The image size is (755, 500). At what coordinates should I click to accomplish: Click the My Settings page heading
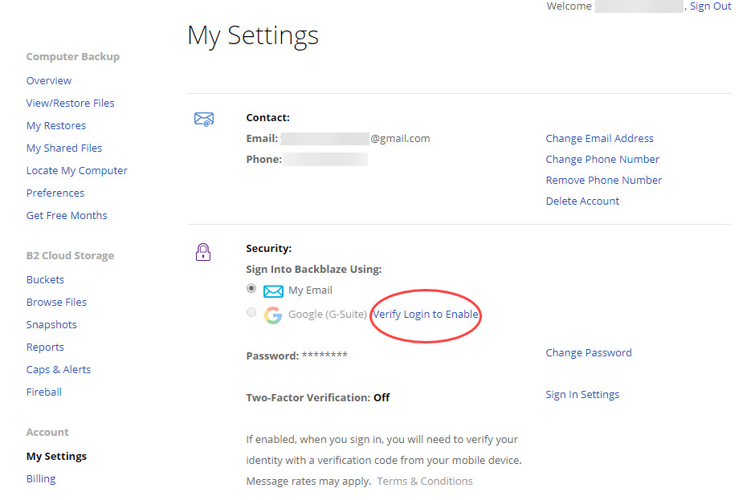253,35
